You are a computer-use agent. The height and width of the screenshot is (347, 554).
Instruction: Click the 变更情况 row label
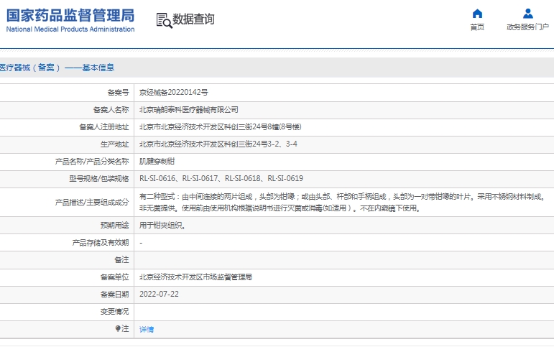tap(114, 312)
